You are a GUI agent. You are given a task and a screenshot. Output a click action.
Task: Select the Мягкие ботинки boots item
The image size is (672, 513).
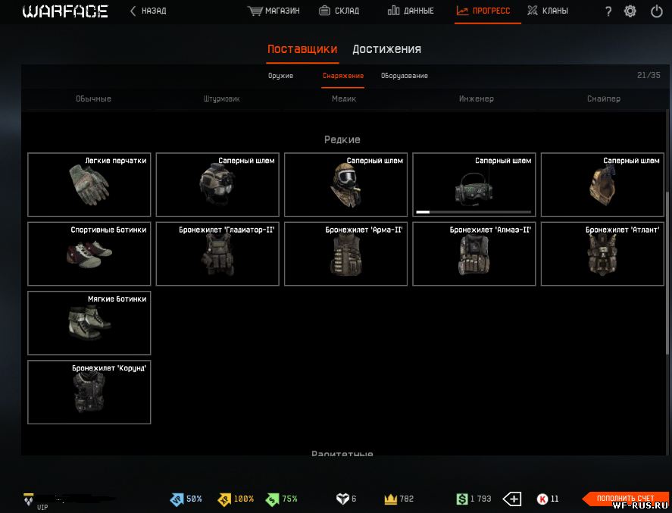[x=89, y=323]
